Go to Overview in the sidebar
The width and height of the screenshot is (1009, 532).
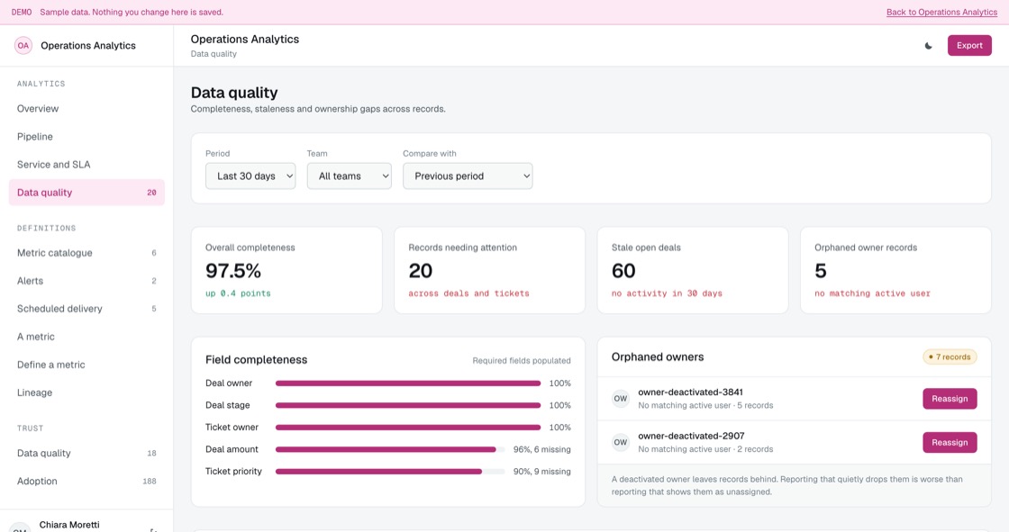click(x=86, y=109)
